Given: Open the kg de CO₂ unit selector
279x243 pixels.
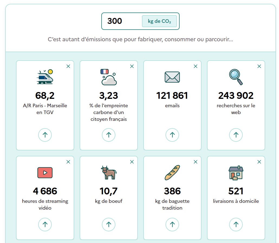Looking at the screenshot, I should (x=159, y=21).
